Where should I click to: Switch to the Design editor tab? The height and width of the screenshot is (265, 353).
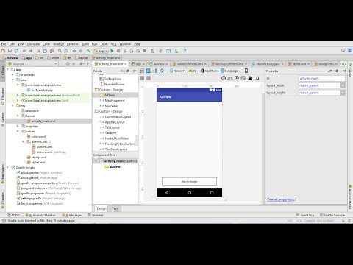pos(101,208)
